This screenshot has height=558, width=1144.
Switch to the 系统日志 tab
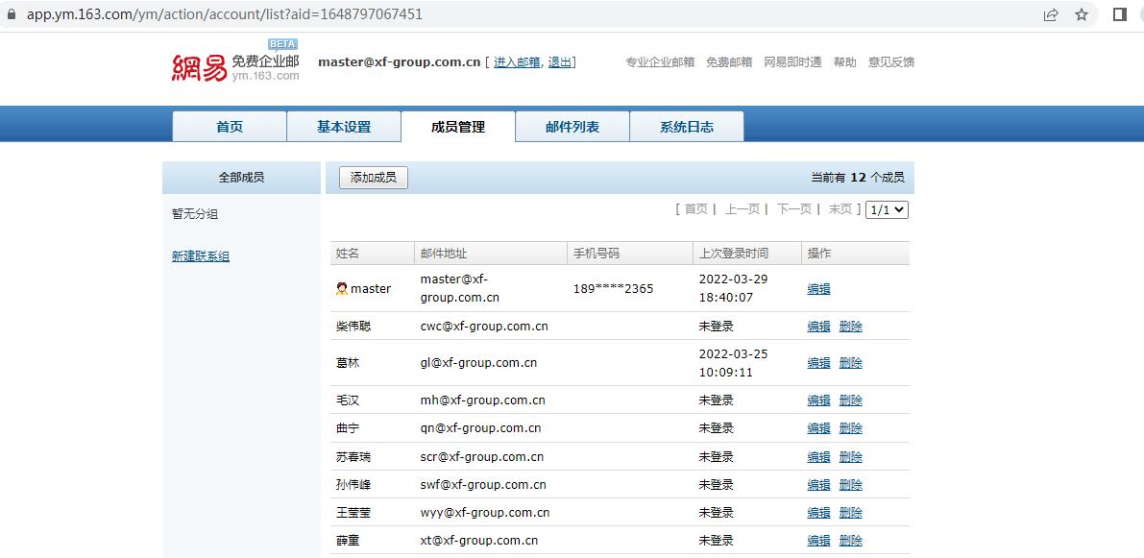[687, 126]
